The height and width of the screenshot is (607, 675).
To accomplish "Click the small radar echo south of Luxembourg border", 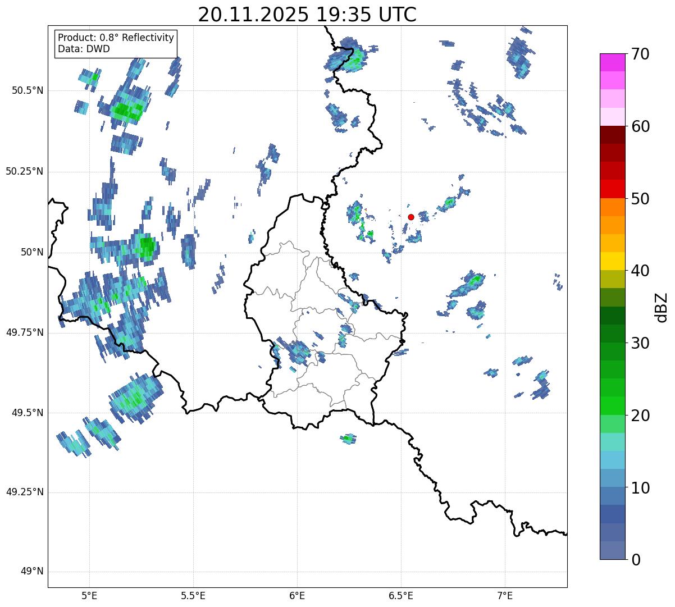I will tap(348, 439).
